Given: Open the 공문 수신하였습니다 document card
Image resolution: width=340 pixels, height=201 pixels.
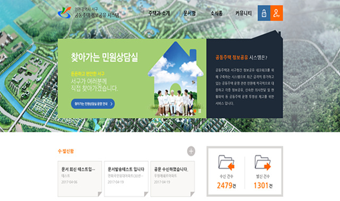Looking at the screenshot, I should coord(173,179).
